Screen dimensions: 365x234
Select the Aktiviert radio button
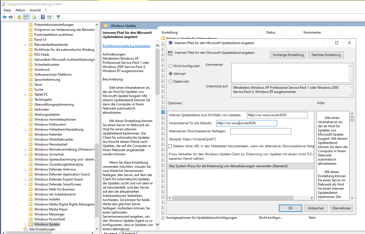click(170, 74)
